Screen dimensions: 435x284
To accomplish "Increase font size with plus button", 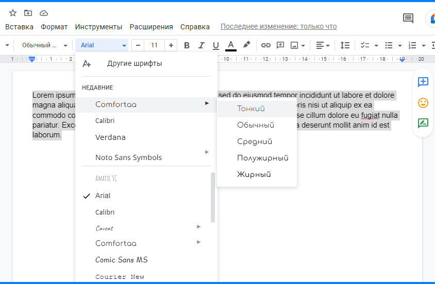I will coord(171,45).
